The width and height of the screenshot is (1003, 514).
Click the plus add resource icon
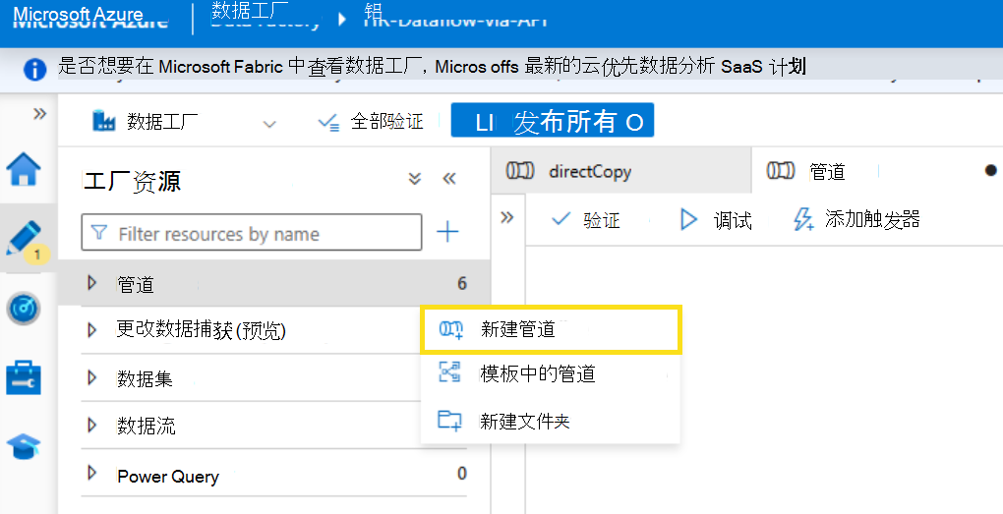pyautogui.click(x=447, y=231)
